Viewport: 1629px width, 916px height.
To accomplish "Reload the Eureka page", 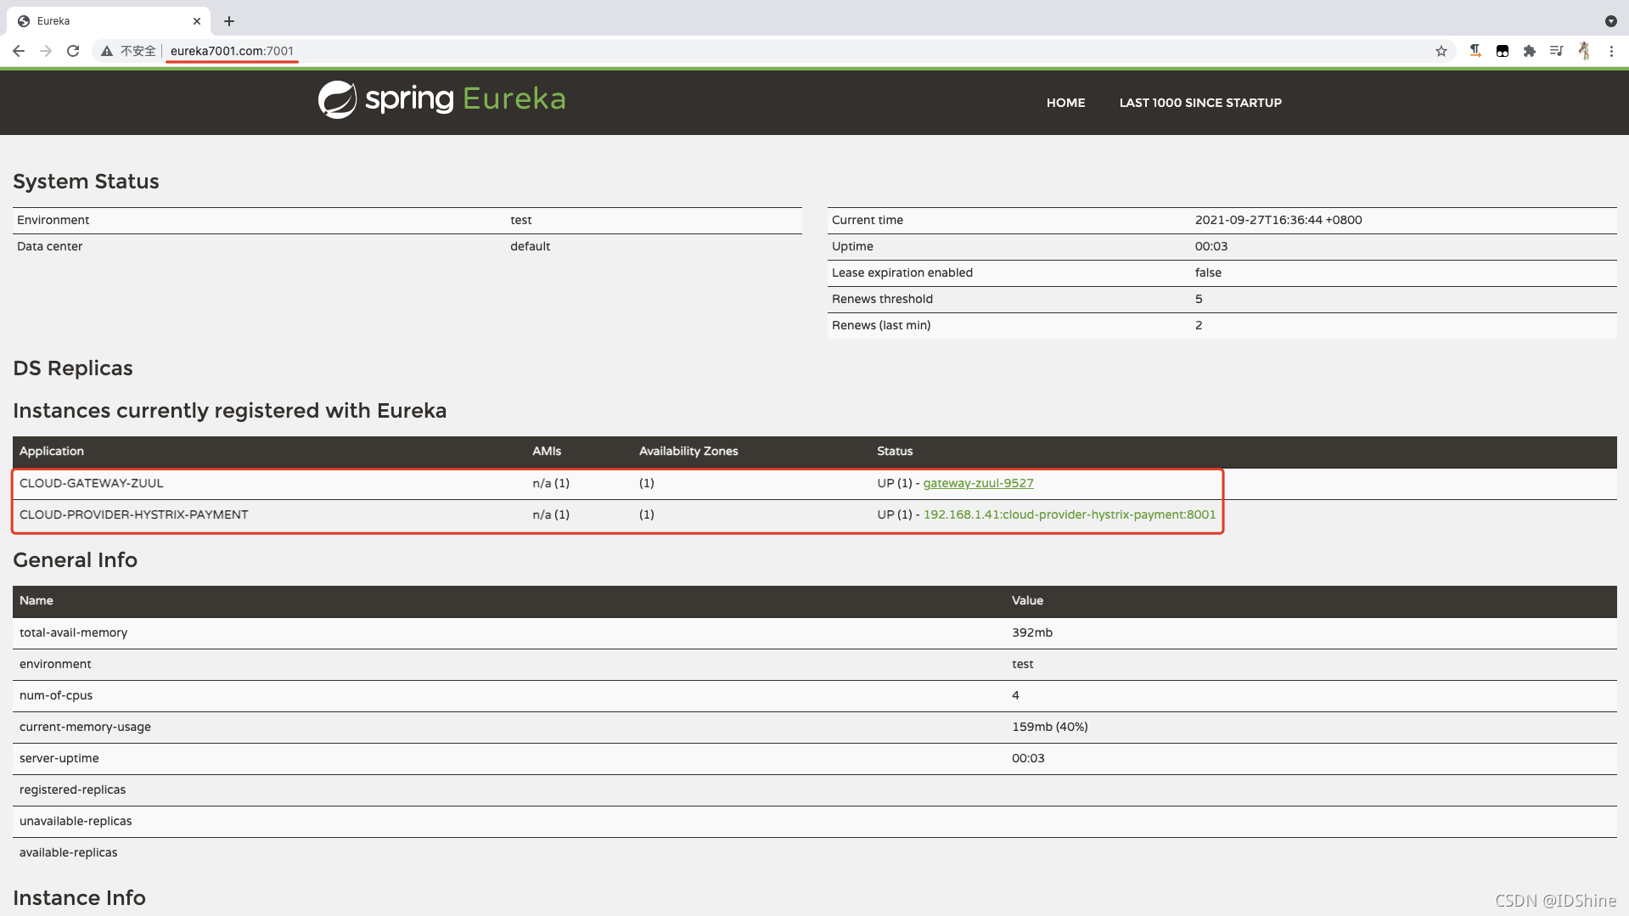I will [x=73, y=51].
